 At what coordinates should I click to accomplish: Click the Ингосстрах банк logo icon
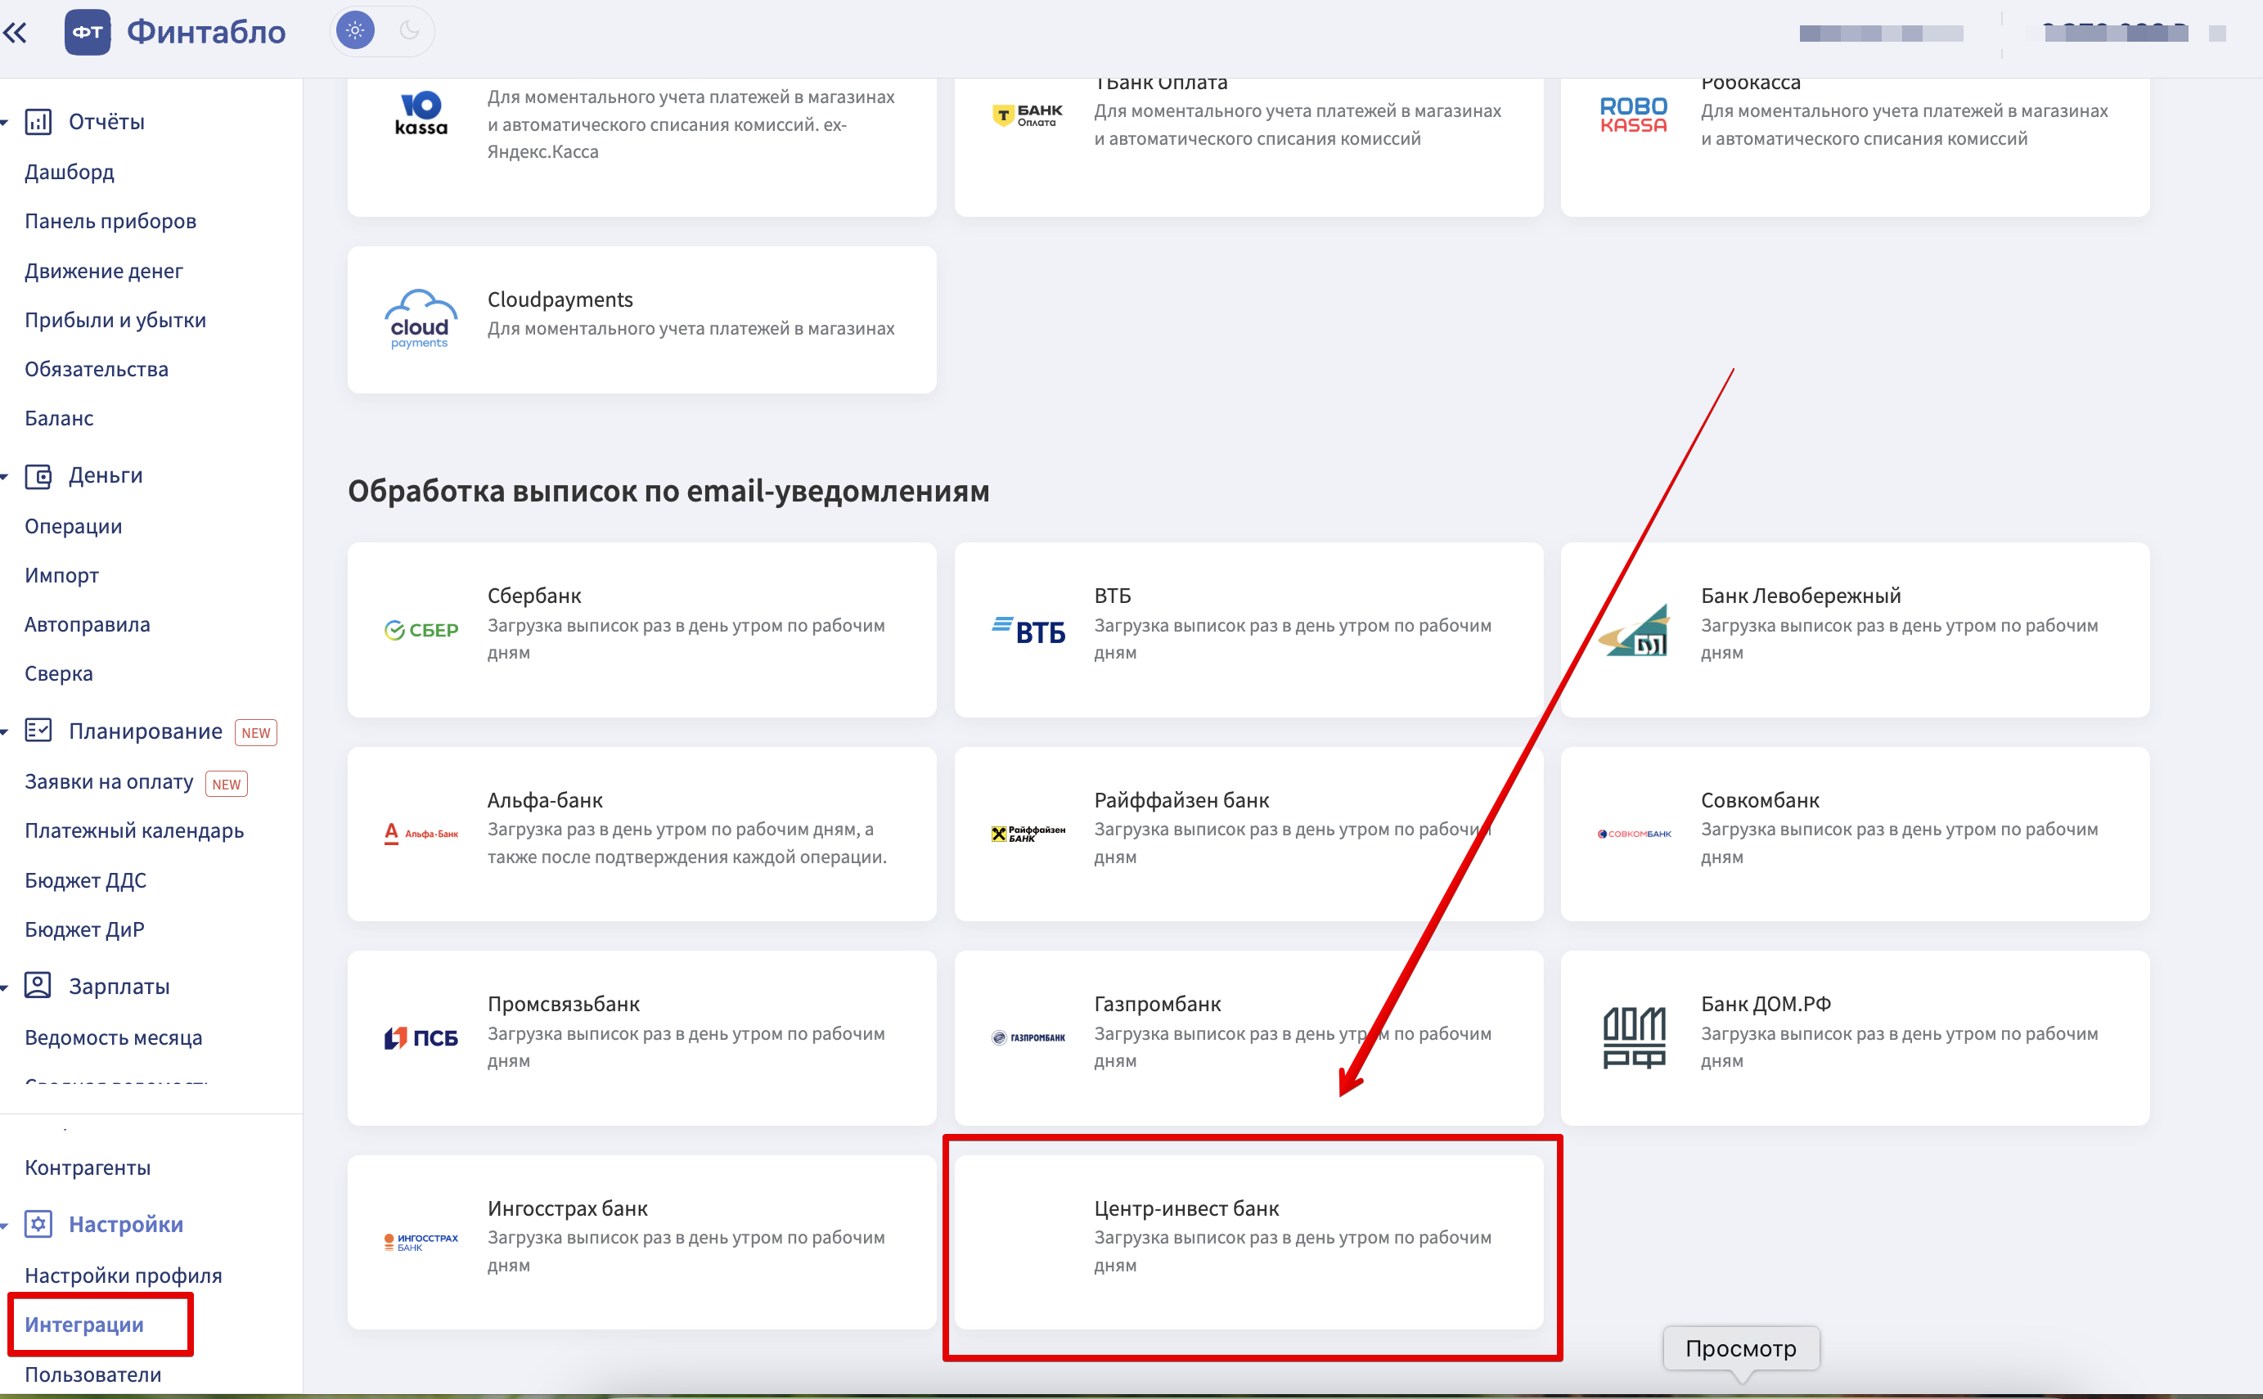[421, 1242]
